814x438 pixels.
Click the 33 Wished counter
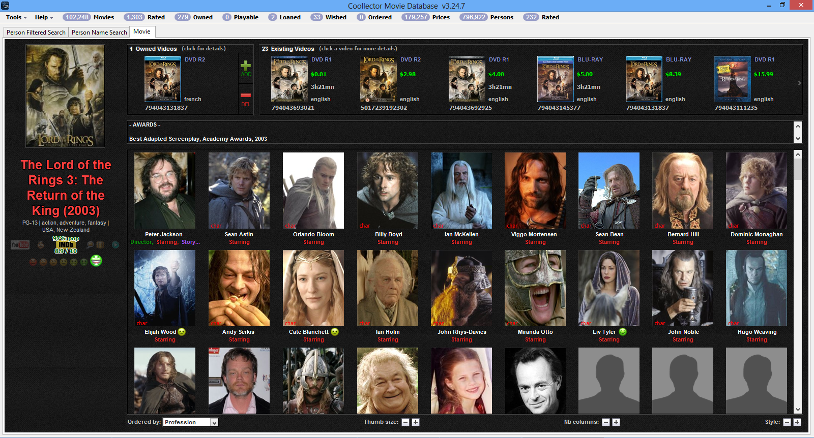pos(329,17)
